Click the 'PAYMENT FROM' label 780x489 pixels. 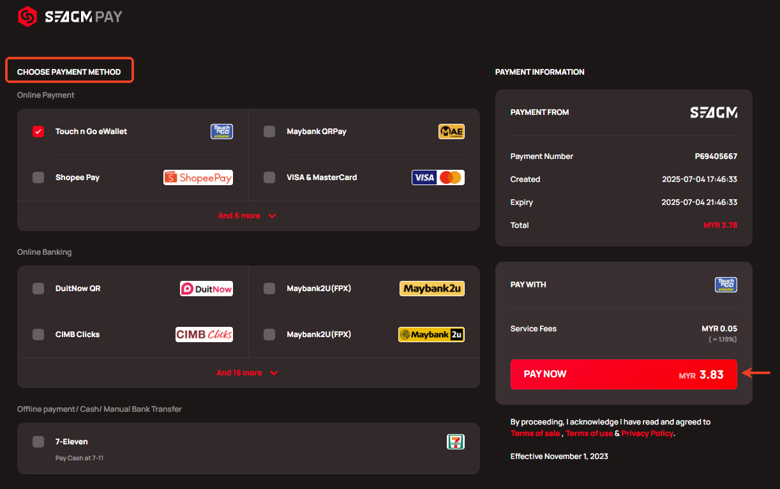540,112
